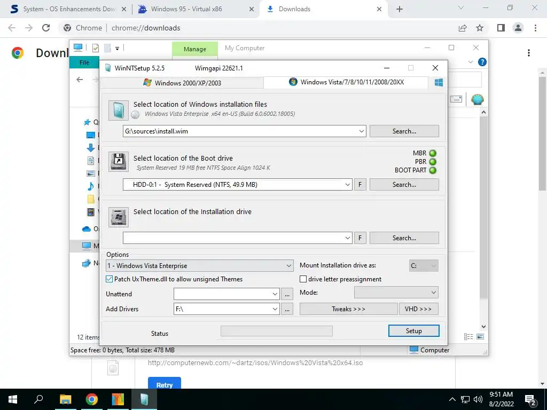Click the volume speaker tray icon
547x410 pixels.
(478, 399)
